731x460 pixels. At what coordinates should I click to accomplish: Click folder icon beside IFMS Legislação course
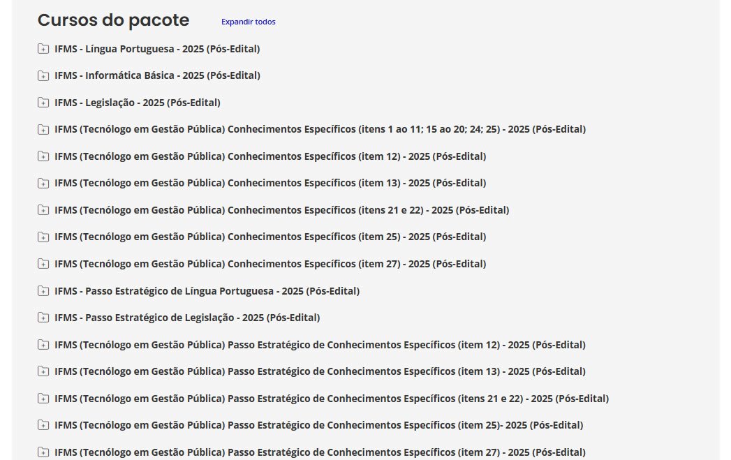click(x=43, y=103)
